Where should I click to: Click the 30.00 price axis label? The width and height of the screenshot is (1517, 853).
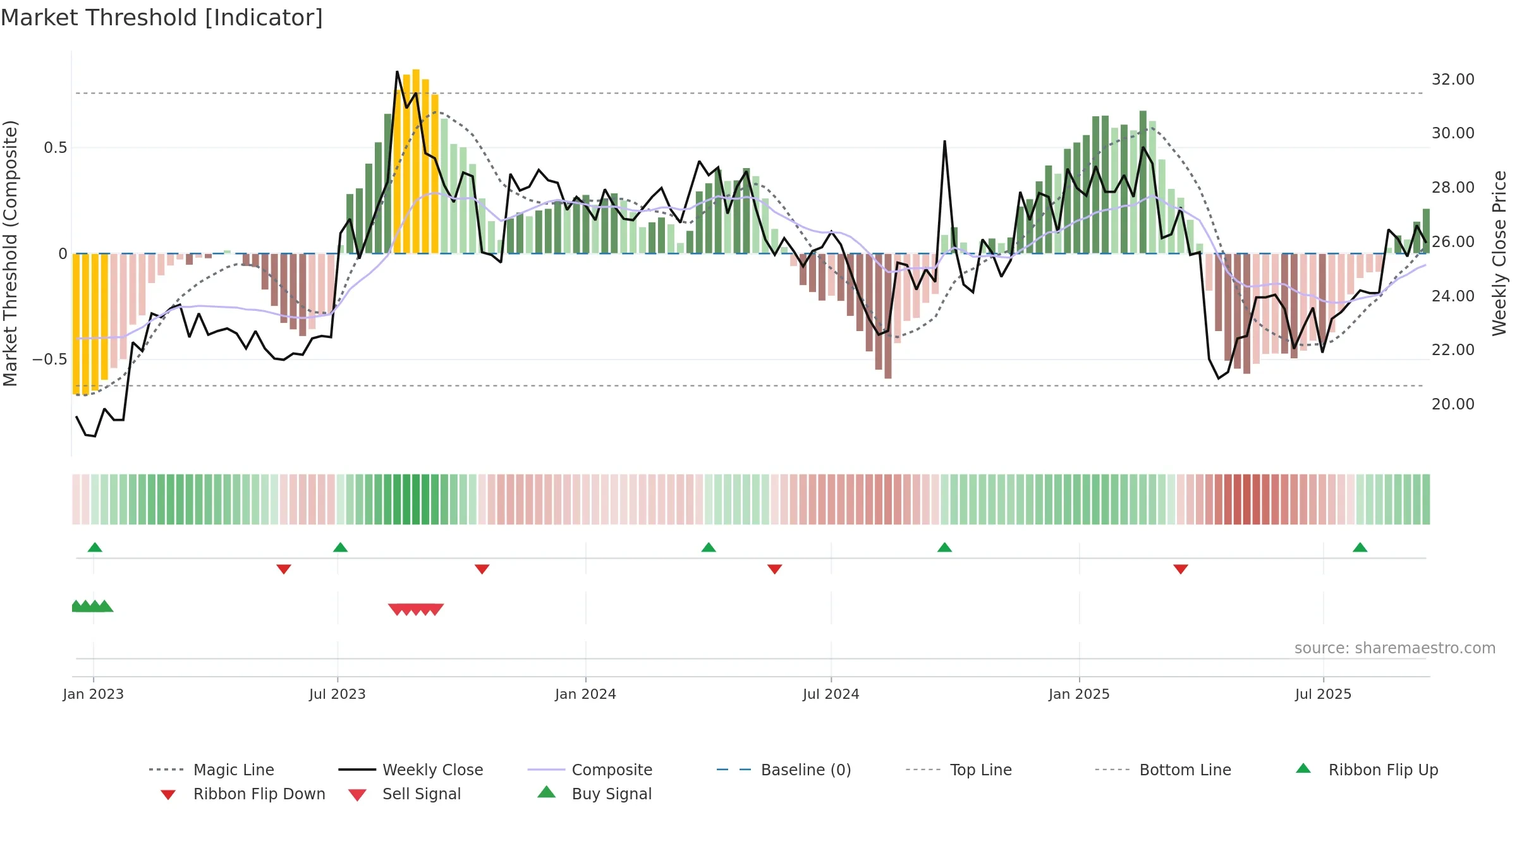click(x=1453, y=133)
